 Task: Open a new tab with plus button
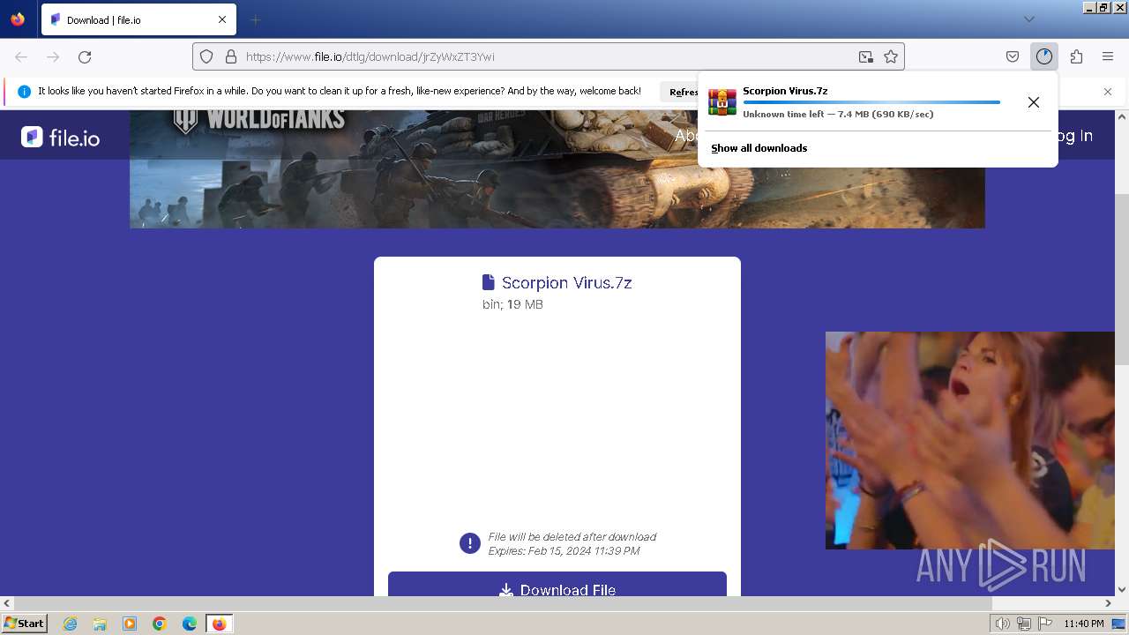tap(255, 19)
